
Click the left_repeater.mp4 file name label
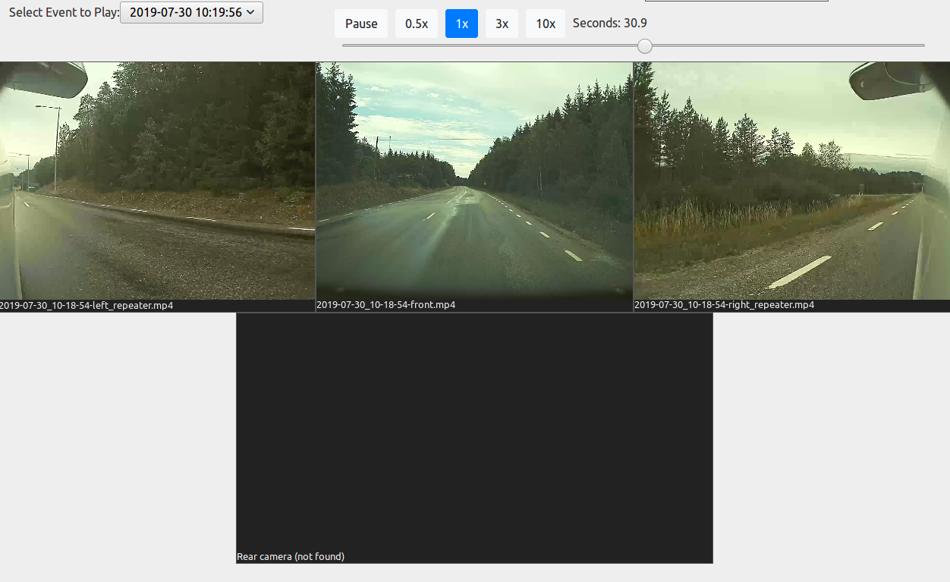87,306
